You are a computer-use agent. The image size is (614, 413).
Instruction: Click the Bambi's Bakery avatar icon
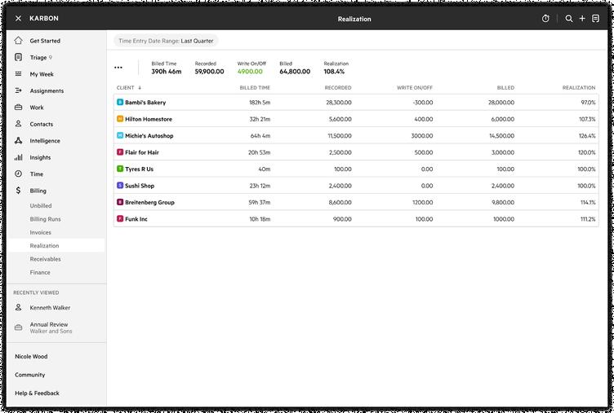(120, 102)
